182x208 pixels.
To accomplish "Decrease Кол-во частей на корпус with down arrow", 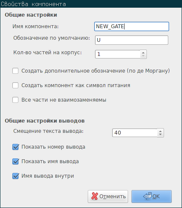I will tap(143, 56).
